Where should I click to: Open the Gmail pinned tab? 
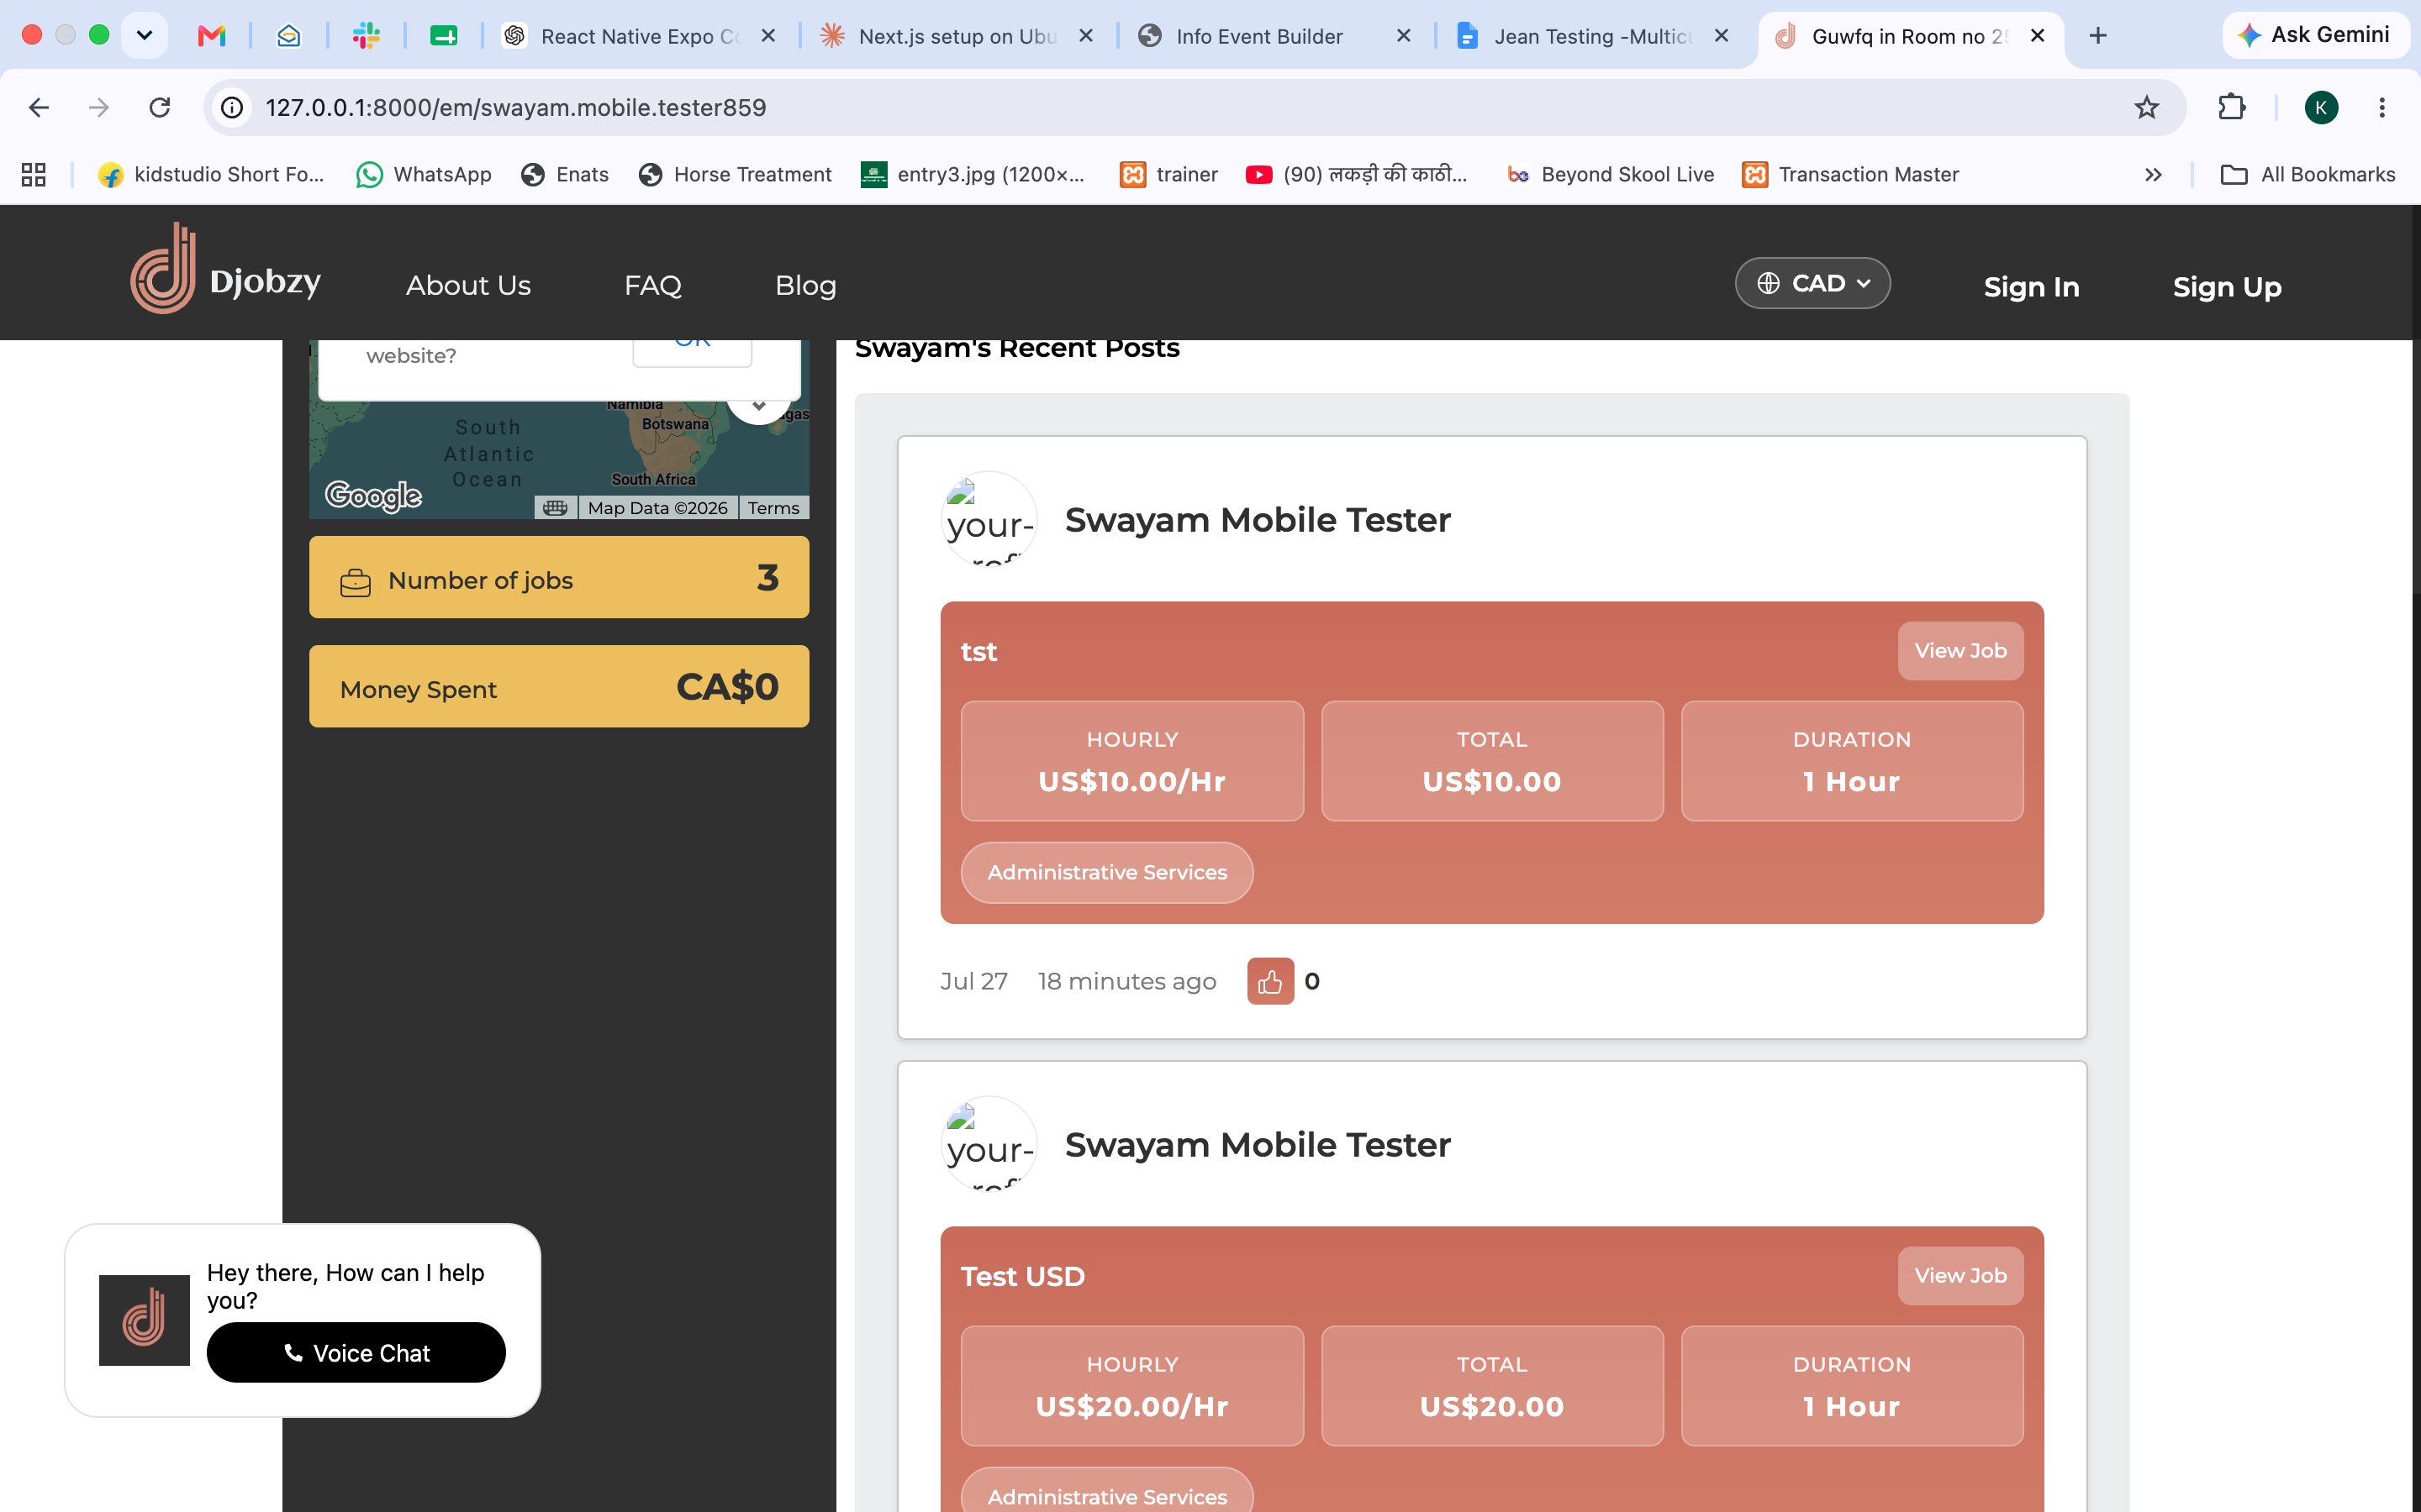[211, 36]
